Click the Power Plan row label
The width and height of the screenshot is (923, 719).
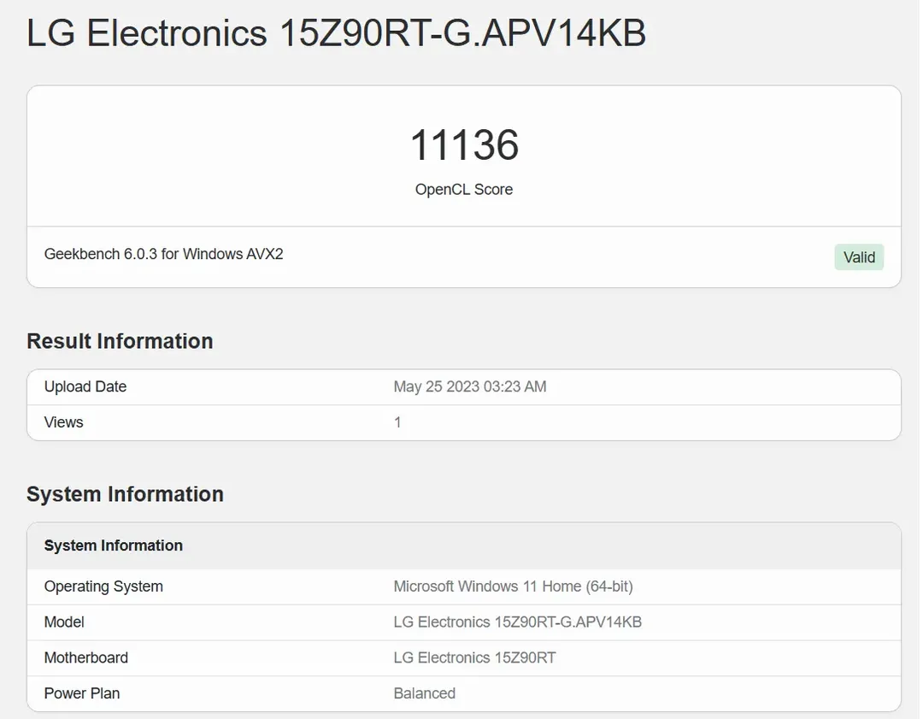point(82,693)
